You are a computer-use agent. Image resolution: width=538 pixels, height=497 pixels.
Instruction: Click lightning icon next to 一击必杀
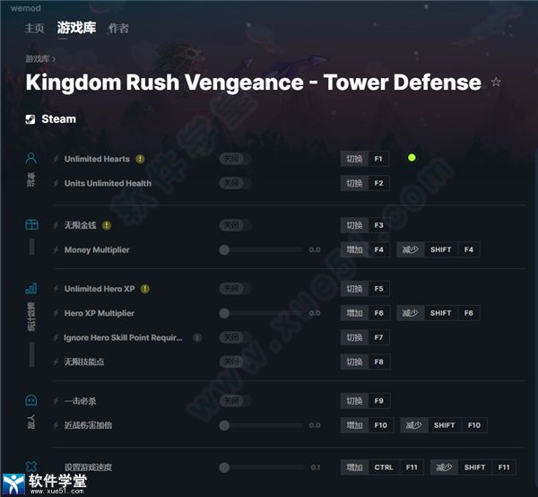point(56,401)
